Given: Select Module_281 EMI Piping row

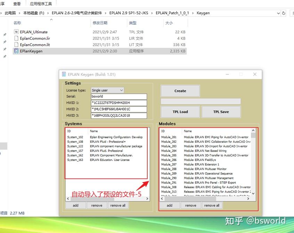Looking at the screenshot, I should click(205, 137).
